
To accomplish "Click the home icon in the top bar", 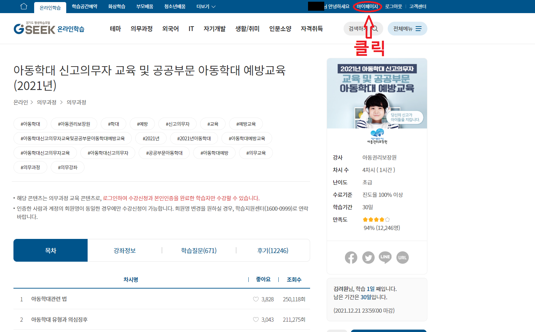I will [23, 6].
